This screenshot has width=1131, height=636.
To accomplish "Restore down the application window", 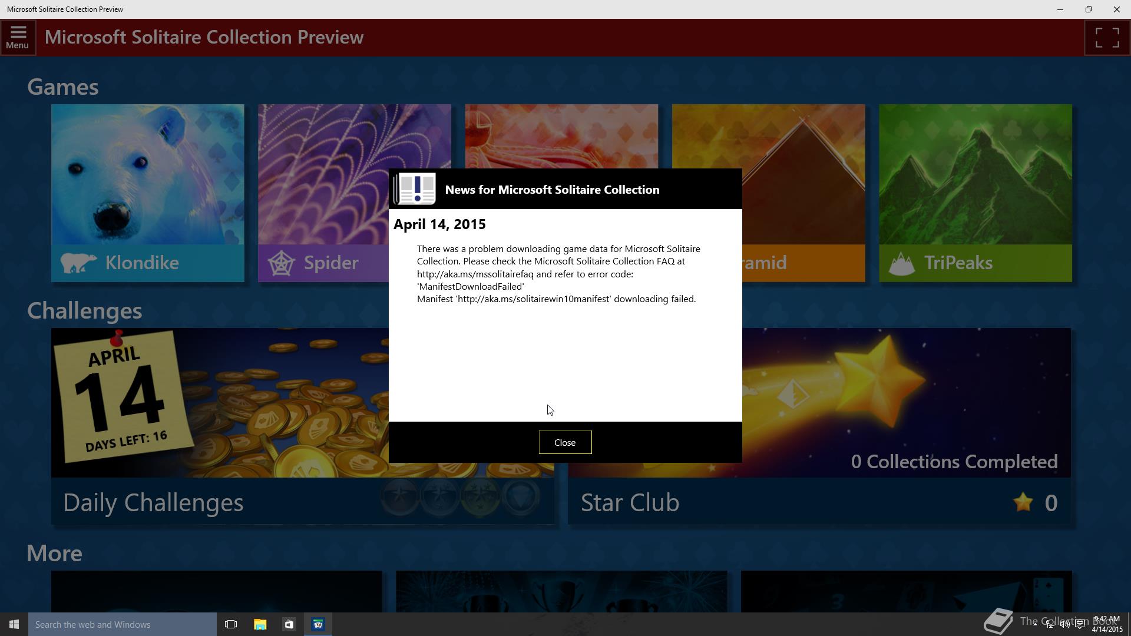I will coord(1089,9).
